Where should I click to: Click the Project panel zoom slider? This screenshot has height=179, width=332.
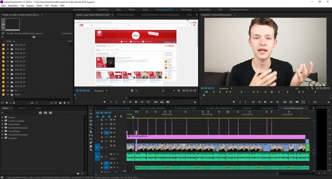click(14, 103)
